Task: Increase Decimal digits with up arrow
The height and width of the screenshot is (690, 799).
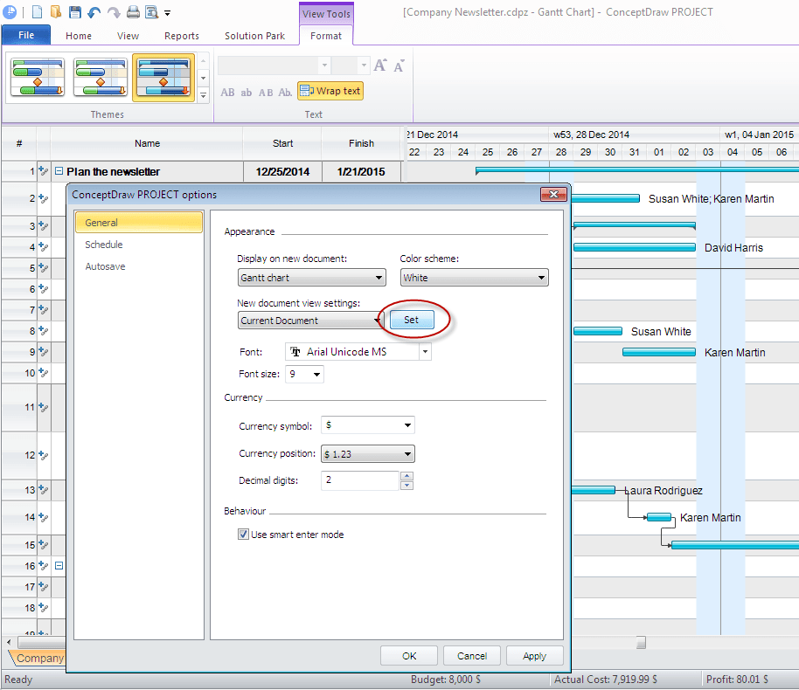Action: (406, 476)
